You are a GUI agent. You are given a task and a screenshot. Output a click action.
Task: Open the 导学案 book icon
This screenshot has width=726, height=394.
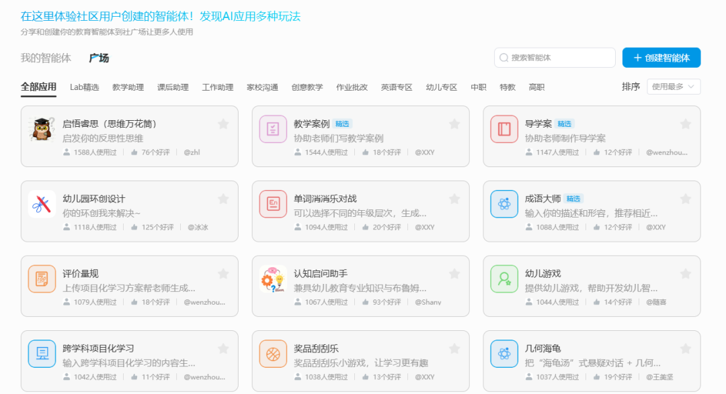pos(504,128)
